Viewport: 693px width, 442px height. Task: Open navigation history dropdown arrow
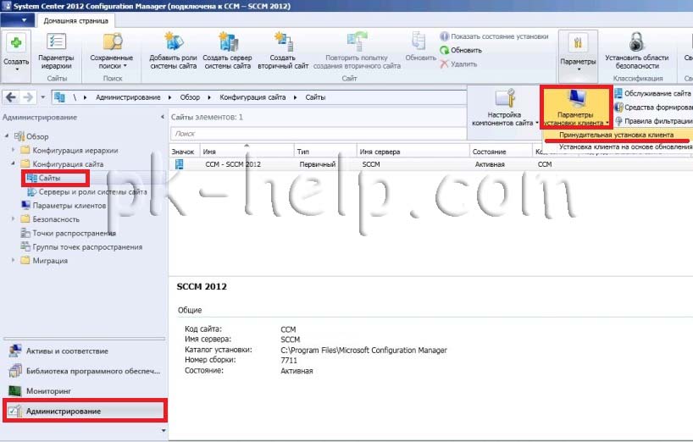(x=43, y=97)
